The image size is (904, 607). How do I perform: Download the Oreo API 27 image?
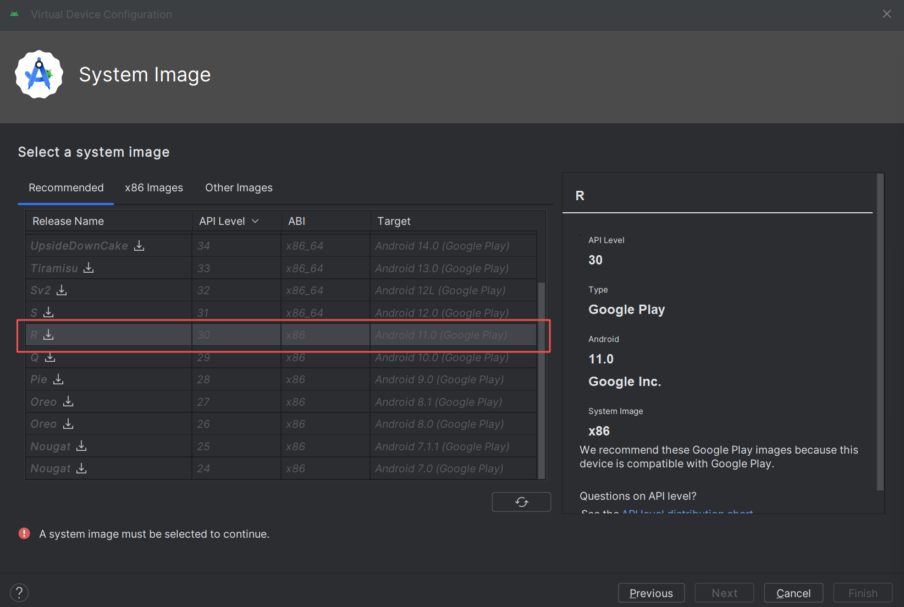[68, 401]
